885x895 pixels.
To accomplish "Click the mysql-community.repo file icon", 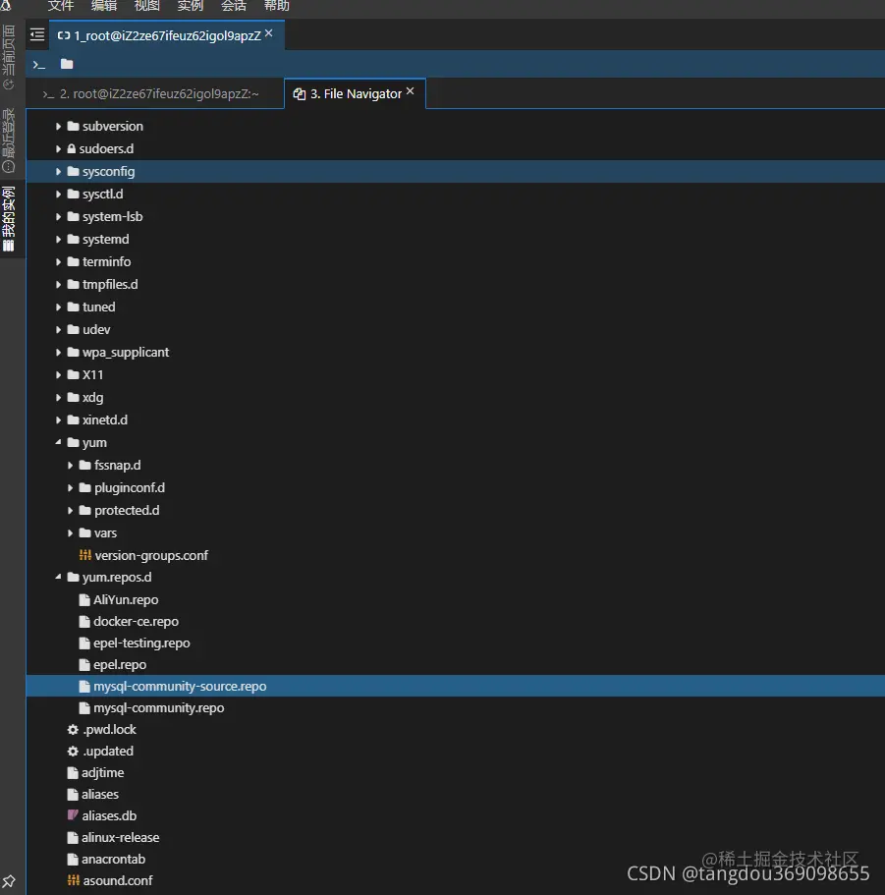I will [x=84, y=708].
